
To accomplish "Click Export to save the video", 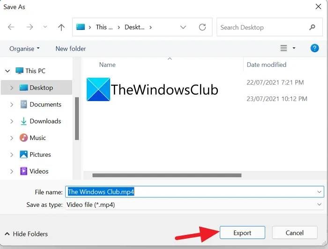I will tap(242, 233).
